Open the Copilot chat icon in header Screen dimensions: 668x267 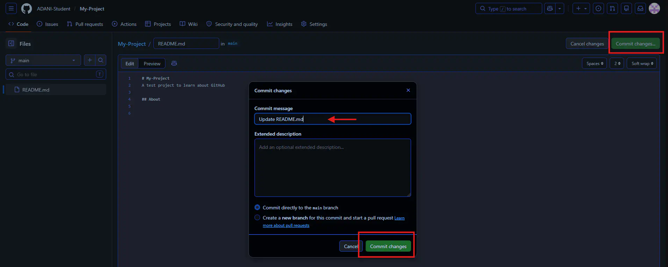(x=550, y=8)
